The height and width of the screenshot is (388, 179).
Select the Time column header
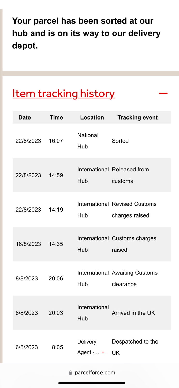[x=56, y=117]
